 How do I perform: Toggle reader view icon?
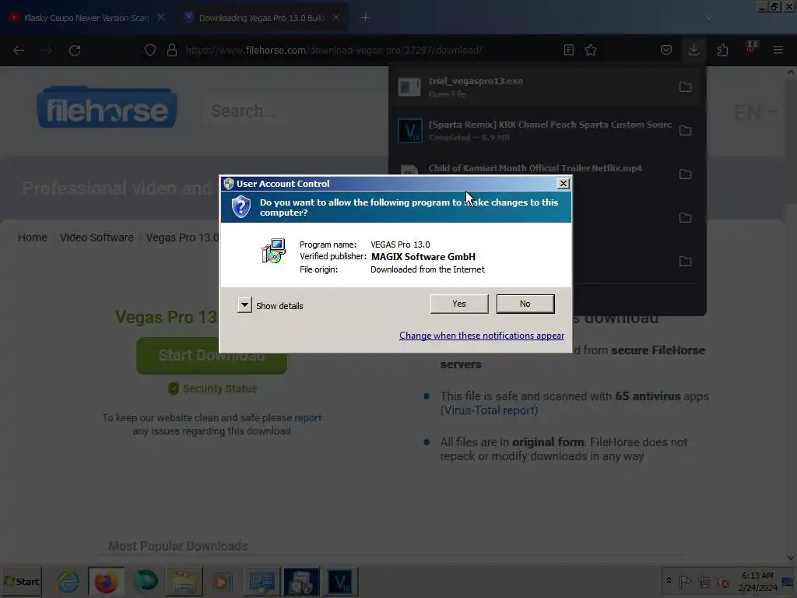pyautogui.click(x=569, y=50)
